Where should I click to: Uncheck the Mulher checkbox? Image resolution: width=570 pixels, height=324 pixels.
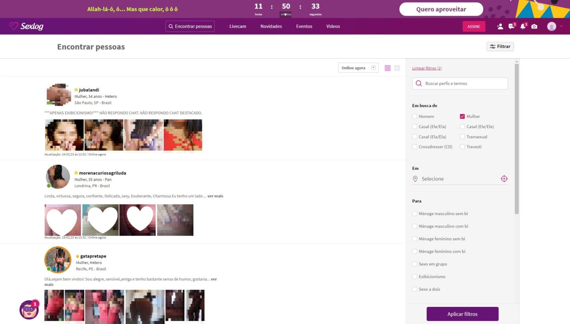coord(462,117)
